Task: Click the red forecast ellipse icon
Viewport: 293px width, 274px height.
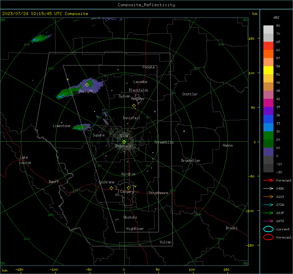Action: 268,237
